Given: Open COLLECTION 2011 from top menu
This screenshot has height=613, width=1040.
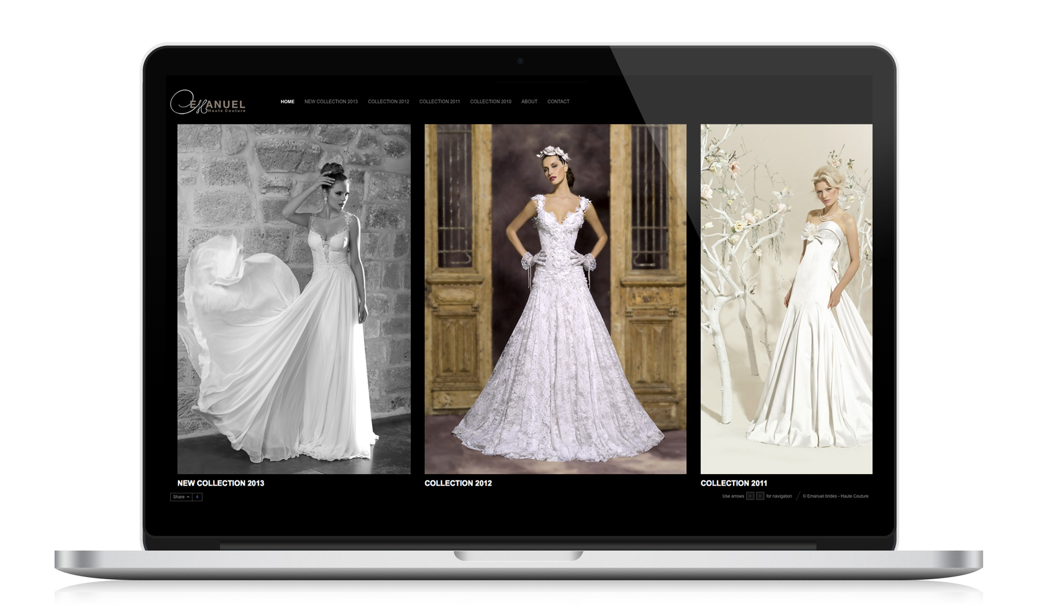Looking at the screenshot, I should pyautogui.click(x=439, y=101).
